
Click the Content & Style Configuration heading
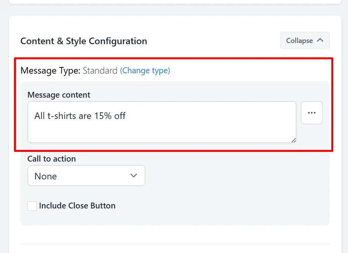pos(84,41)
